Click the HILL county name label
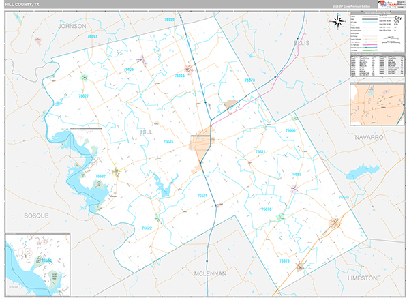This screenshot has width=409, height=298. [x=147, y=131]
